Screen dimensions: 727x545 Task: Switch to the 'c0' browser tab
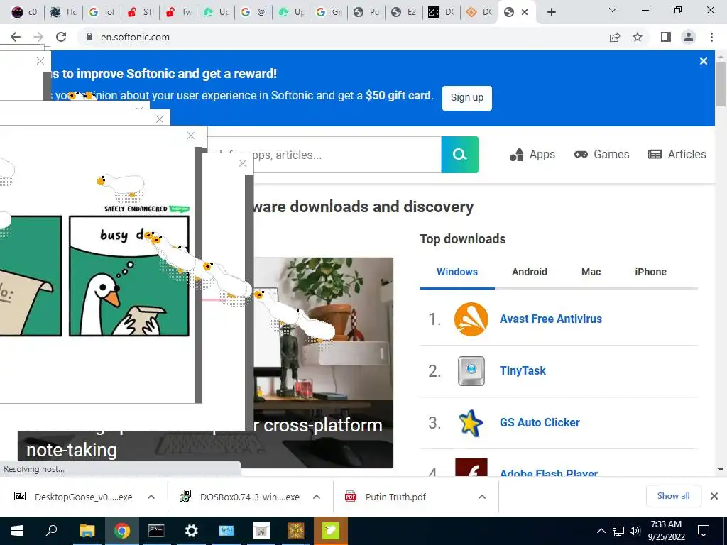[25, 12]
